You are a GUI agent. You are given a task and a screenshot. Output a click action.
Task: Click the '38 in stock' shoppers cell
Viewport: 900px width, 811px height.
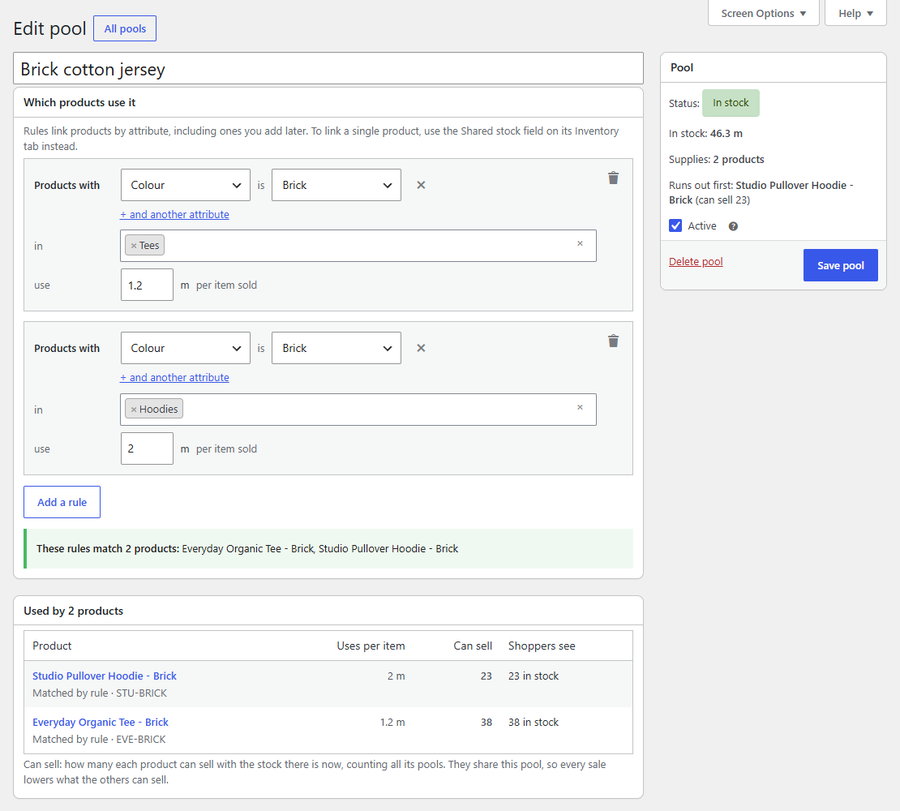tap(534, 722)
